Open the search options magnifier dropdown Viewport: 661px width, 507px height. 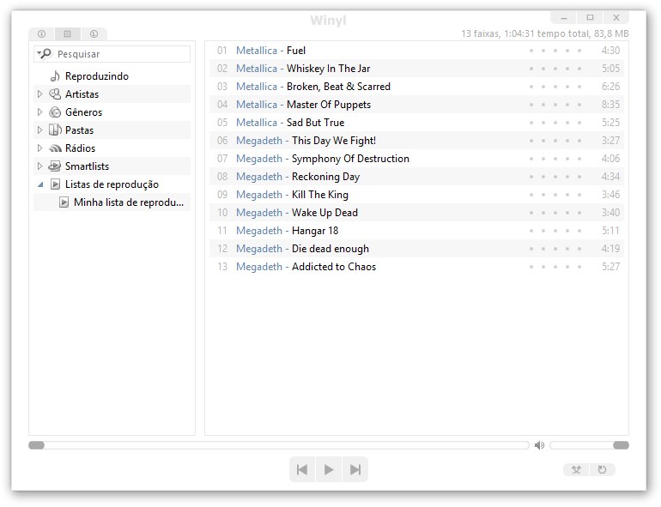tap(44, 54)
